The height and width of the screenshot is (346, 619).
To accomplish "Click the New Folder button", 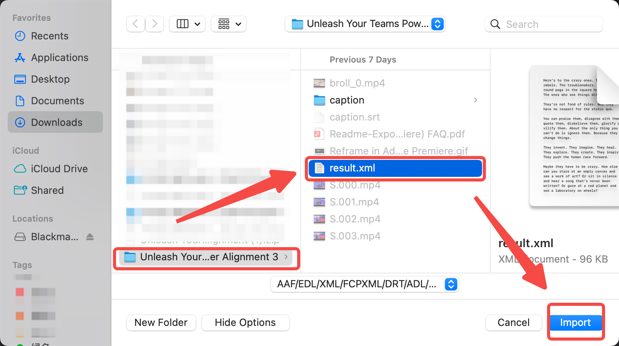I will 161,322.
